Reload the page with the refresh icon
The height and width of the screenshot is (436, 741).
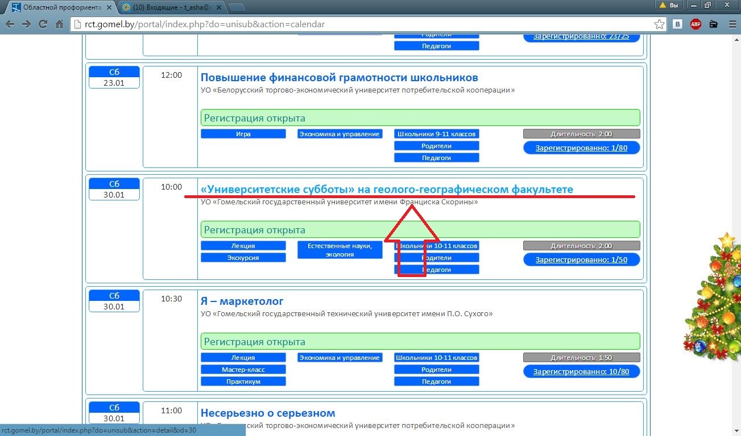click(43, 24)
